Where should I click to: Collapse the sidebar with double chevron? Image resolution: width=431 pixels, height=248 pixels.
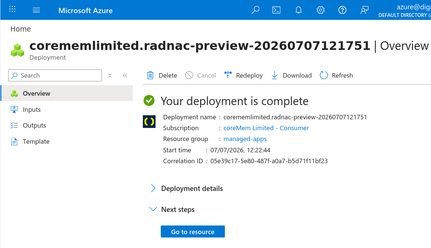pos(125,75)
